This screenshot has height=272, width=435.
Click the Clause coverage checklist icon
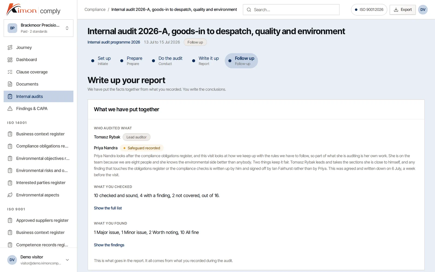click(x=10, y=72)
